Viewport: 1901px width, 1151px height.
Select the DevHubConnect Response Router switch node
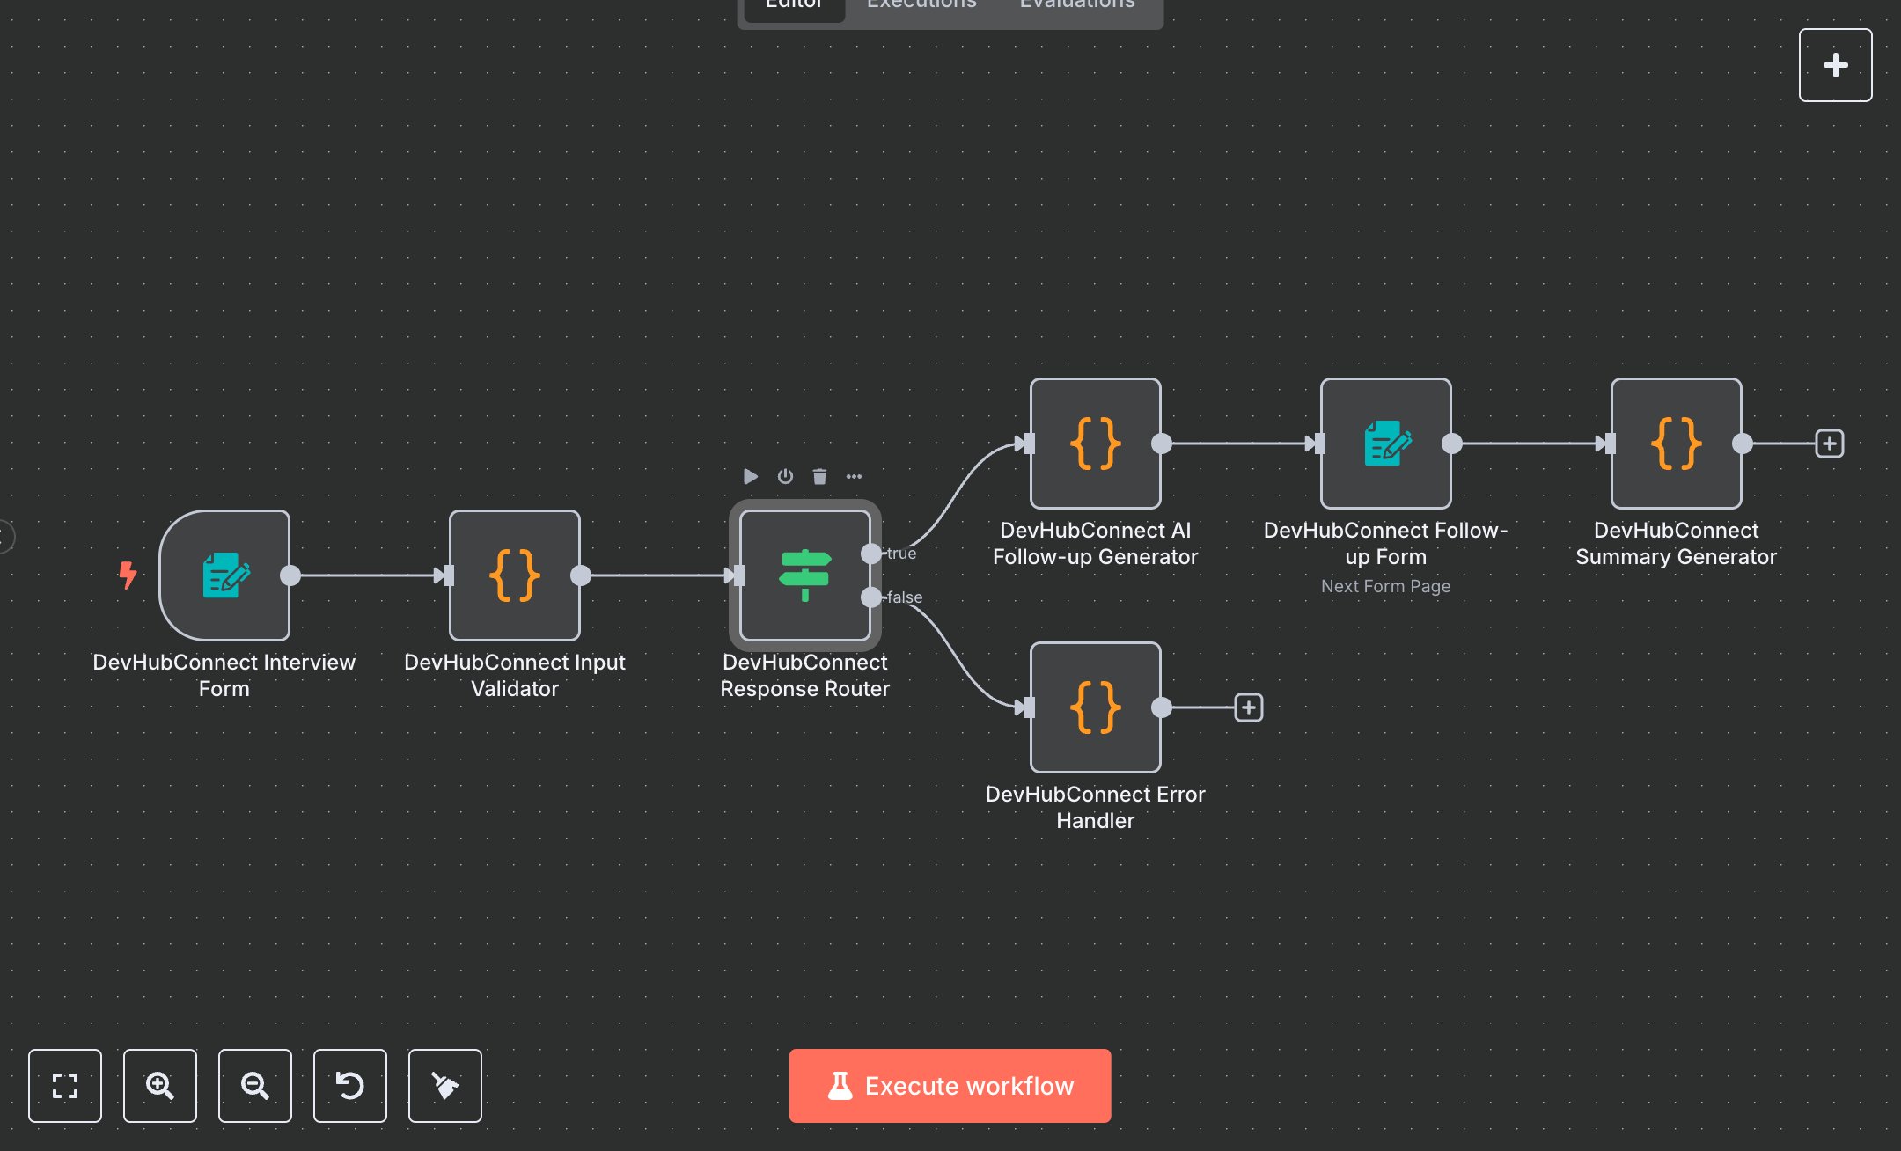pyautogui.click(x=804, y=576)
